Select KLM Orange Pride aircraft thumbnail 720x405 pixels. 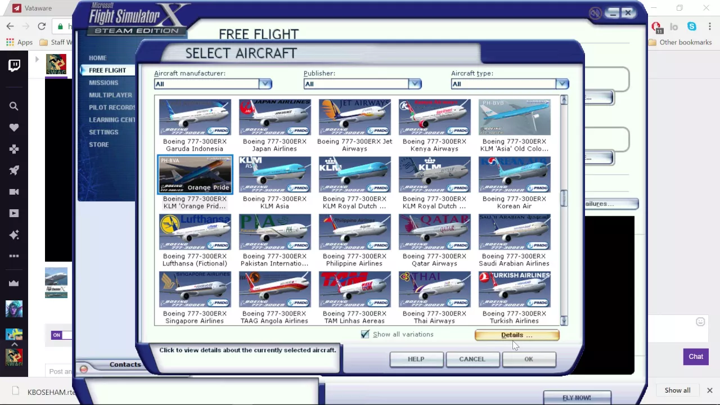[195, 175]
